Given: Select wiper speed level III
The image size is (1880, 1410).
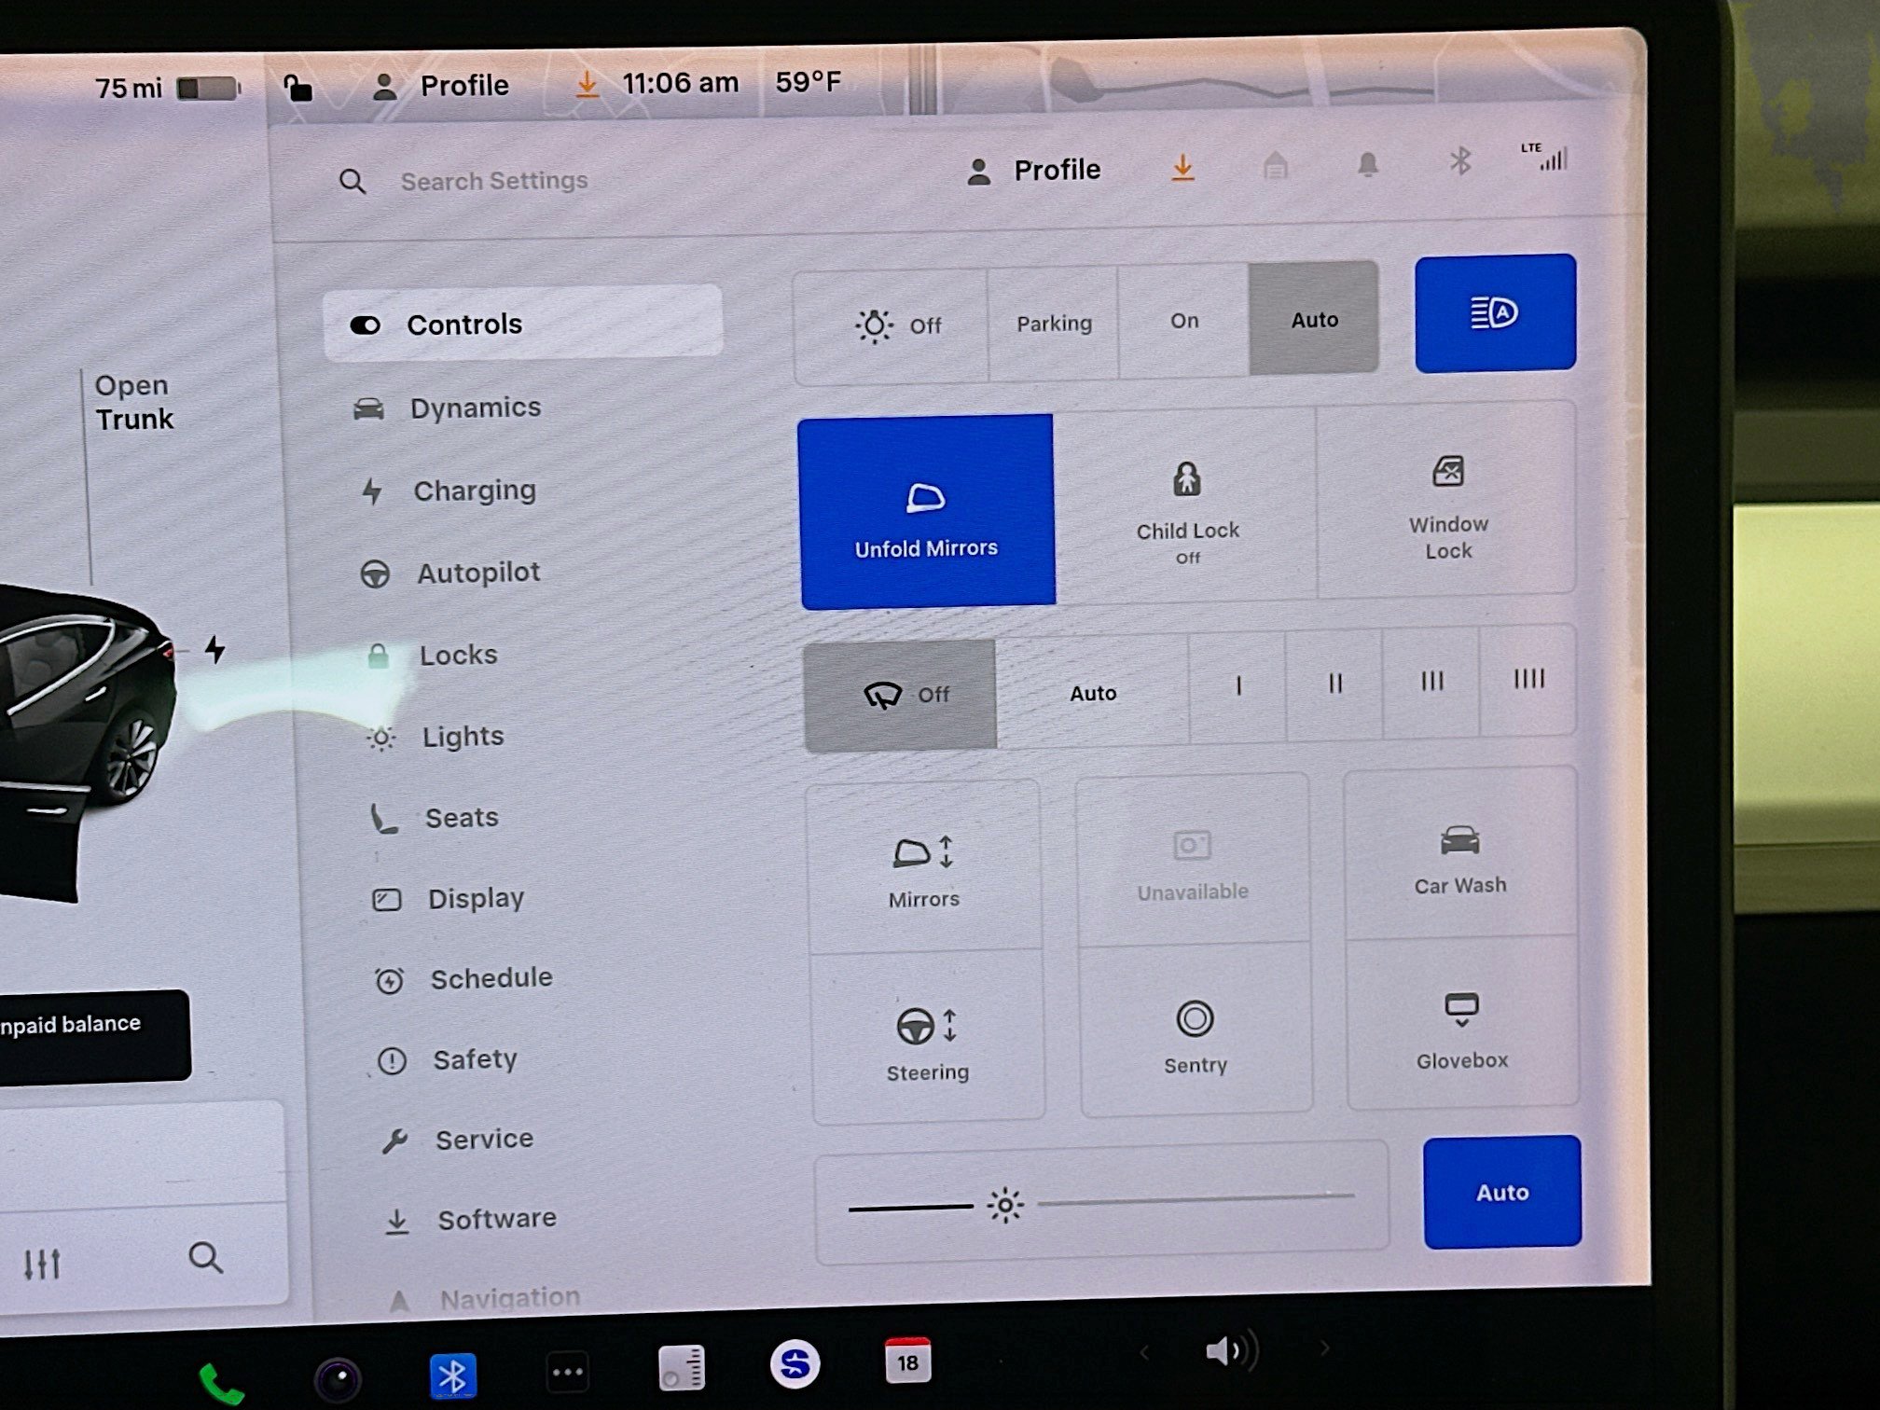Looking at the screenshot, I should pyautogui.click(x=1431, y=682).
